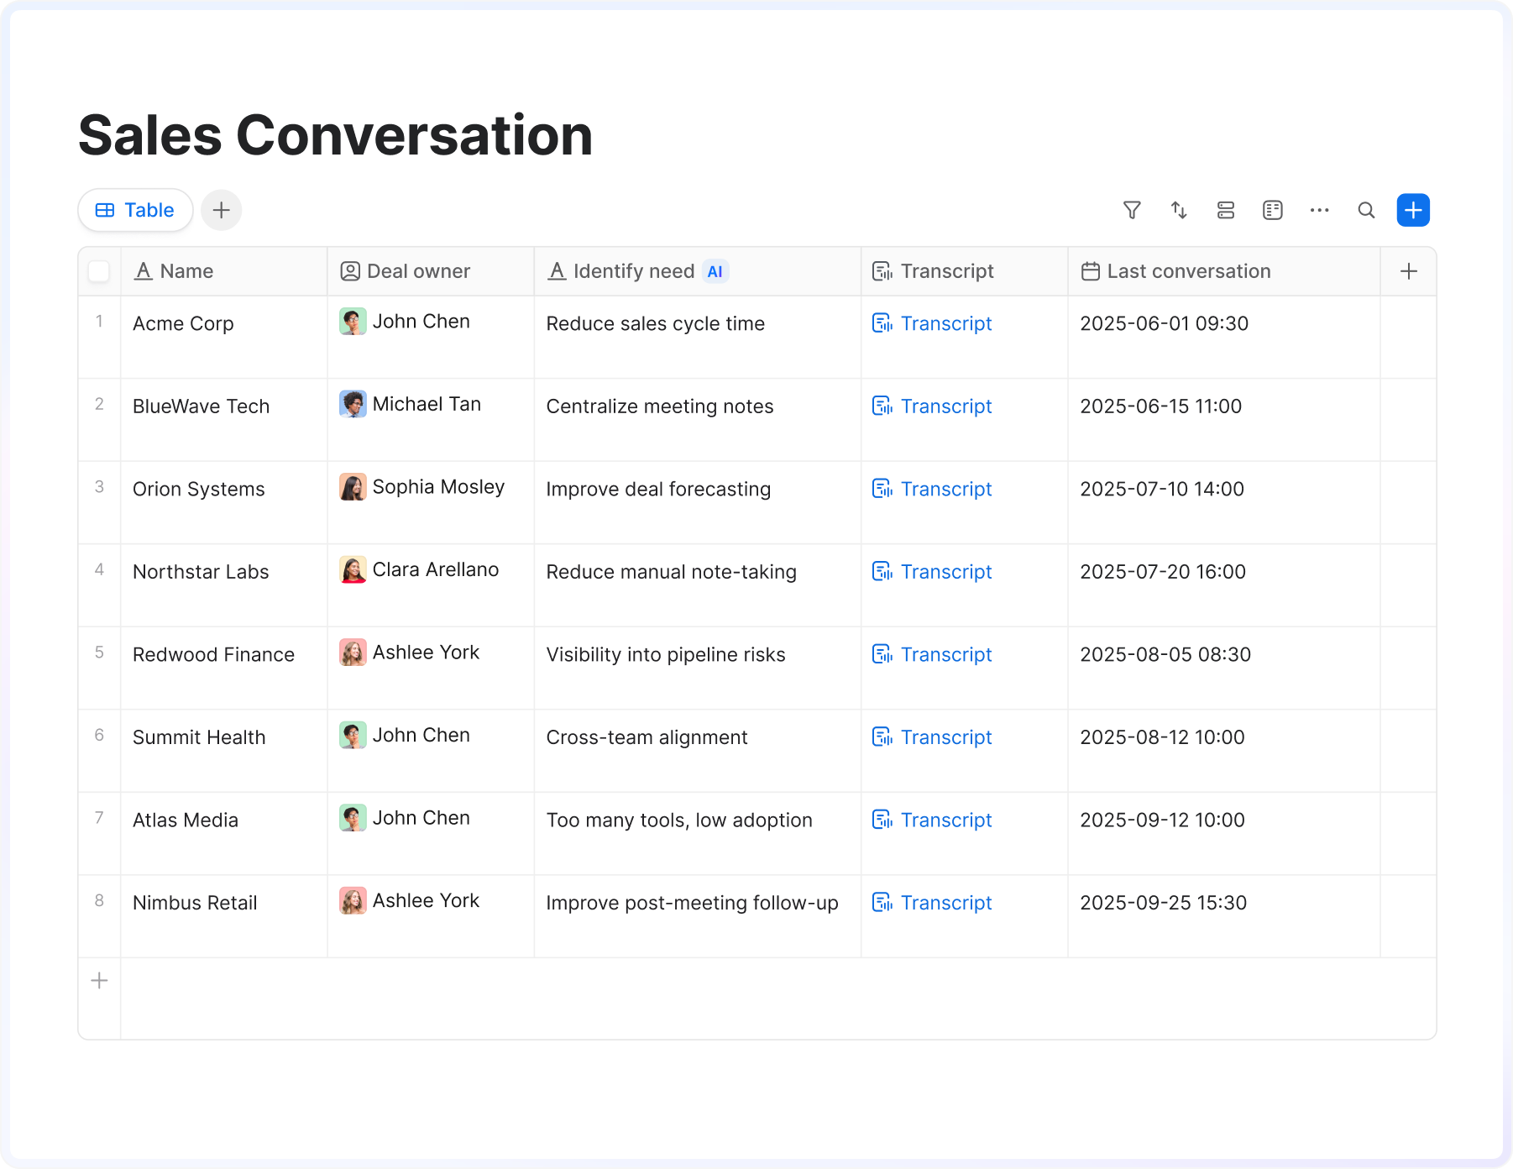
Task: Switch to the Table view tab
Action: (135, 210)
